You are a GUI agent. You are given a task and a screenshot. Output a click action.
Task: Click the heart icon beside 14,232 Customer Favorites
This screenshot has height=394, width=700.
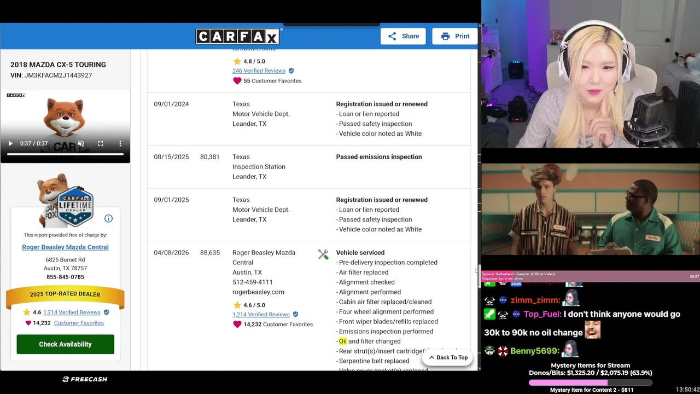[x=237, y=324]
